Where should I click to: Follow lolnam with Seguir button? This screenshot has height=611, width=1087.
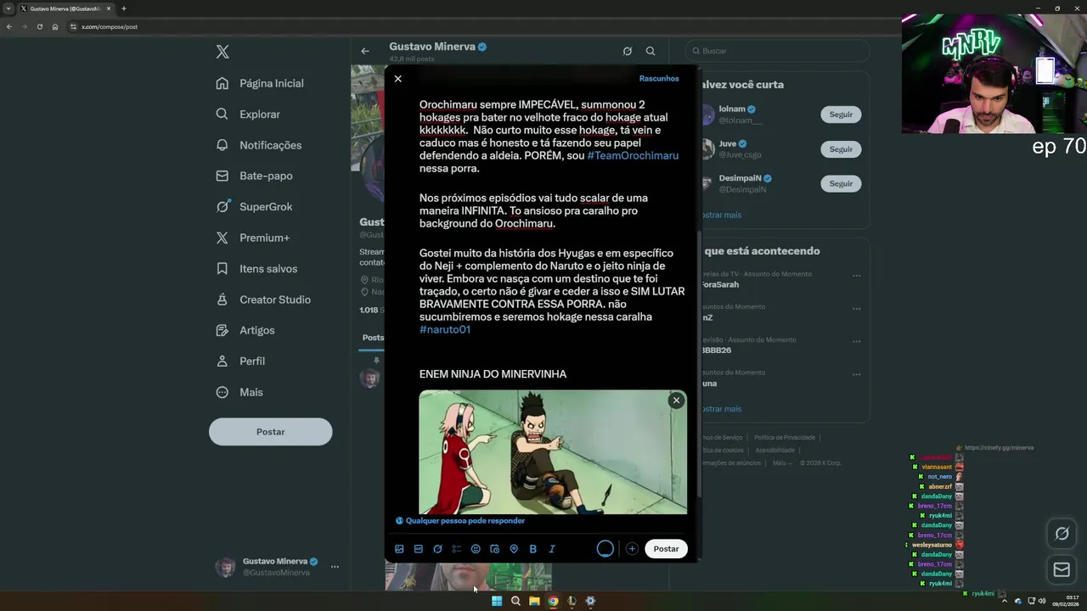(x=841, y=115)
